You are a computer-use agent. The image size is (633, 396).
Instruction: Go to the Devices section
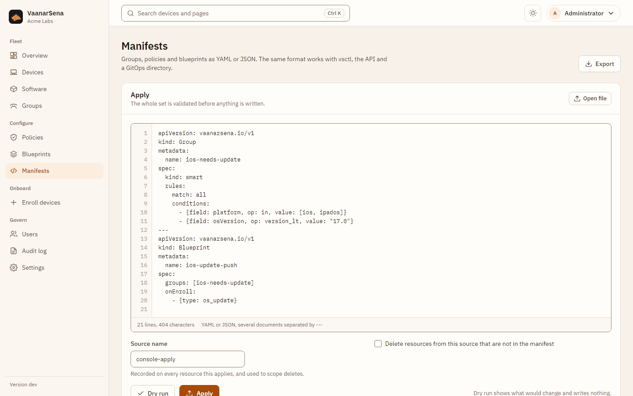tap(54, 72)
